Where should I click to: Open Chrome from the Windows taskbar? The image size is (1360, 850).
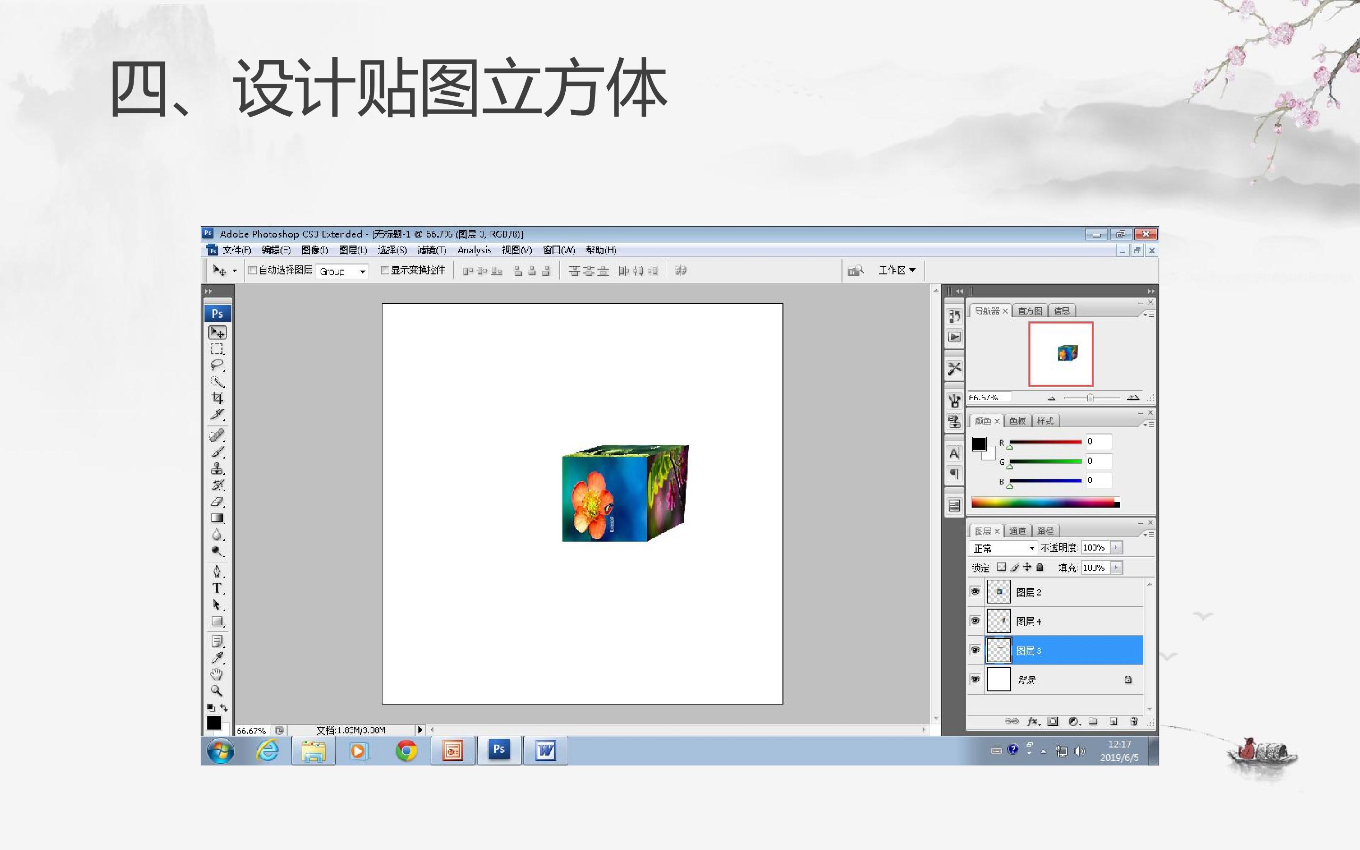pos(406,751)
